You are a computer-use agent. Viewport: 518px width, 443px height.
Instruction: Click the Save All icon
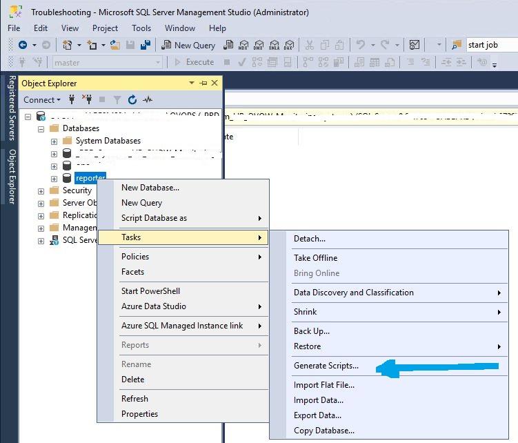pos(146,45)
